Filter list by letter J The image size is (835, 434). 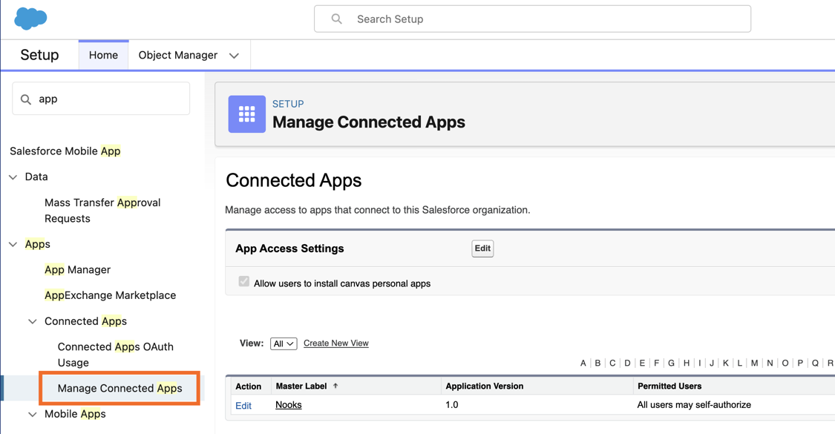(x=712, y=364)
